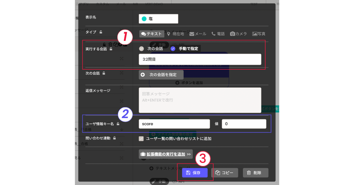Click the lock icon beside ユーザ情報キー名
Viewport: 354px width, 185px height.
point(118,124)
